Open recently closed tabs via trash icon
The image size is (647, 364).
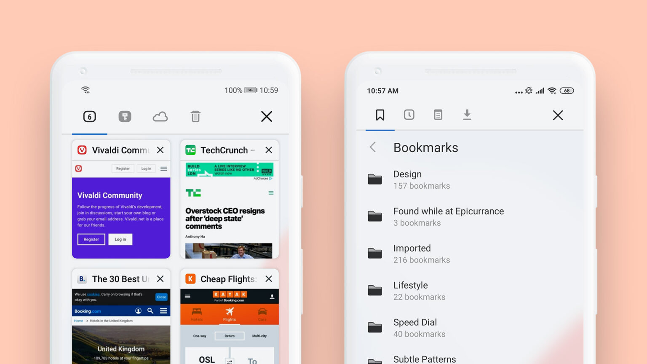point(195,117)
